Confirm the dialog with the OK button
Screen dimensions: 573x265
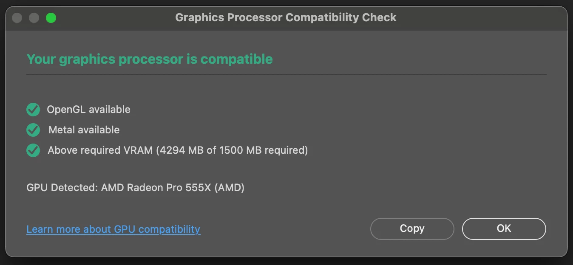coord(504,228)
